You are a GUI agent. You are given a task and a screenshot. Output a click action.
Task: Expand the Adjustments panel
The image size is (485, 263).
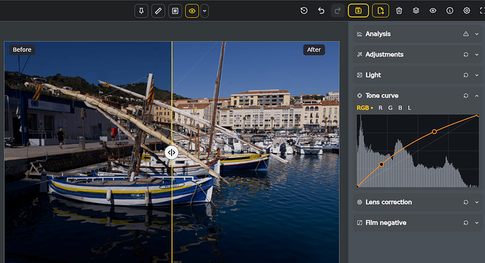[x=477, y=54]
